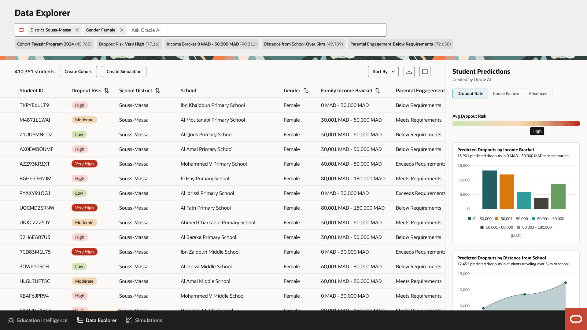
Task: Click the red Oracle assistant button
Action: pyautogui.click(x=576, y=319)
